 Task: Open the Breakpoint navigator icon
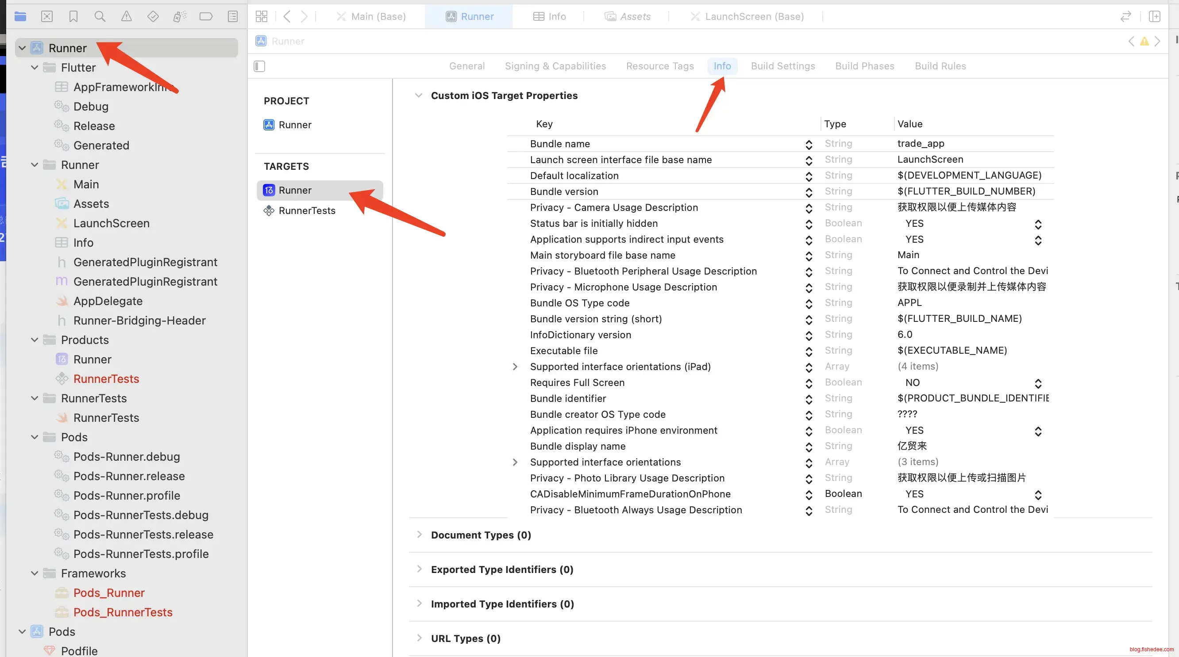(206, 16)
